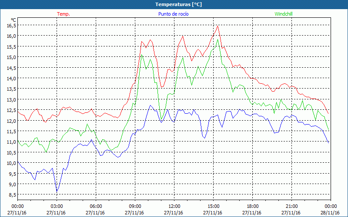Click the 18:00 time axis label
The width and height of the screenshot is (348, 217).
(252, 207)
